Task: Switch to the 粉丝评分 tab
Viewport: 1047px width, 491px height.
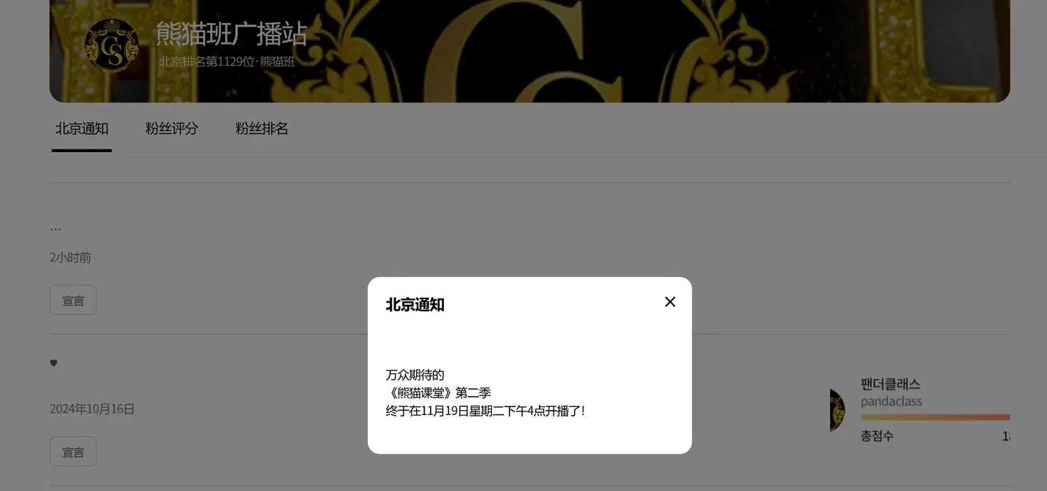Action: tap(172, 129)
